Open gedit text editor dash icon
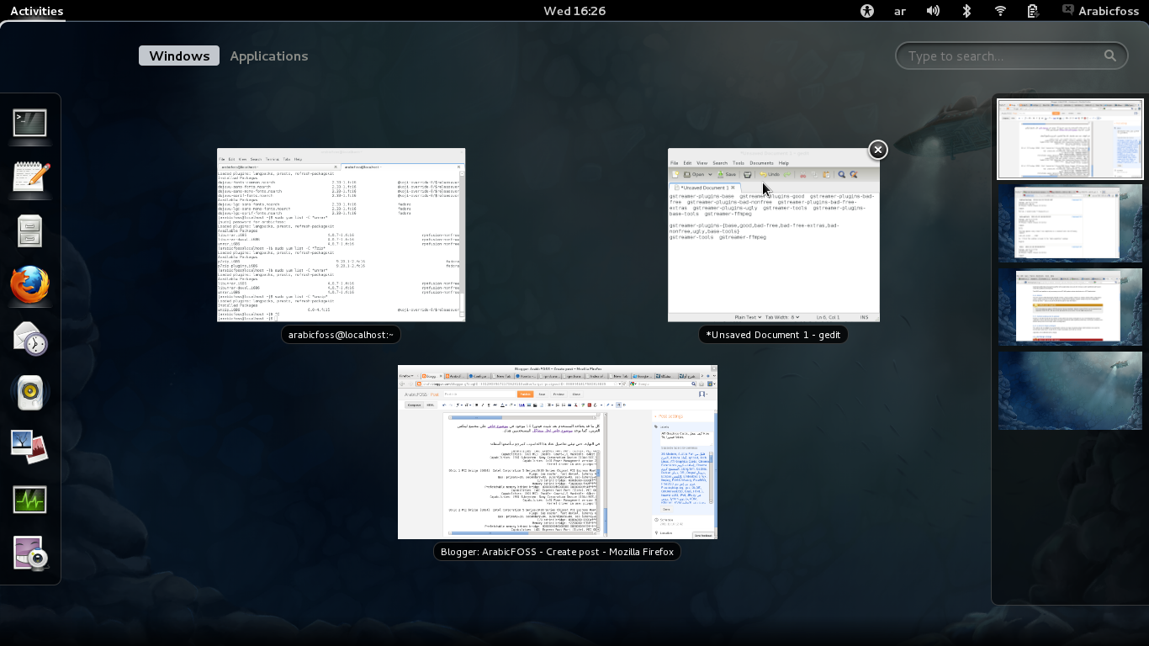1149x646 pixels. (30, 177)
